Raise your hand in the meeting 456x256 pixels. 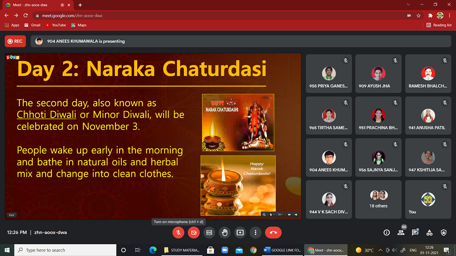click(x=225, y=232)
